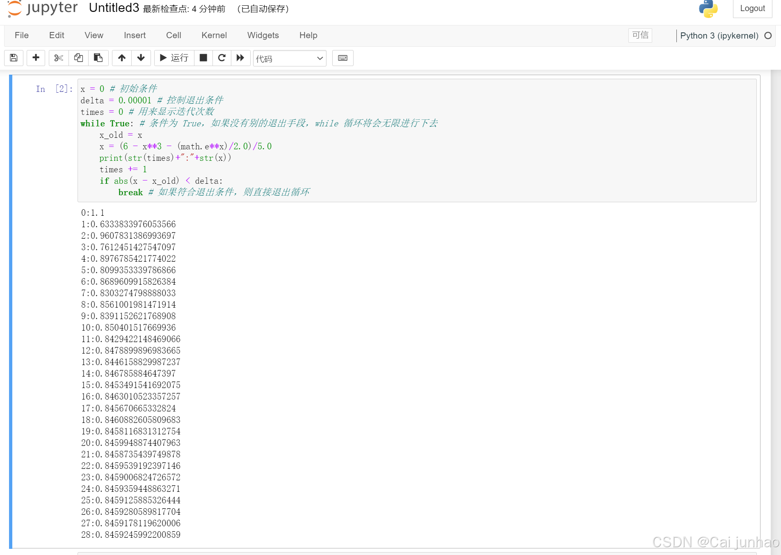Viewport: 781px width, 555px height.
Task: Open the File menu
Action: (x=22, y=35)
